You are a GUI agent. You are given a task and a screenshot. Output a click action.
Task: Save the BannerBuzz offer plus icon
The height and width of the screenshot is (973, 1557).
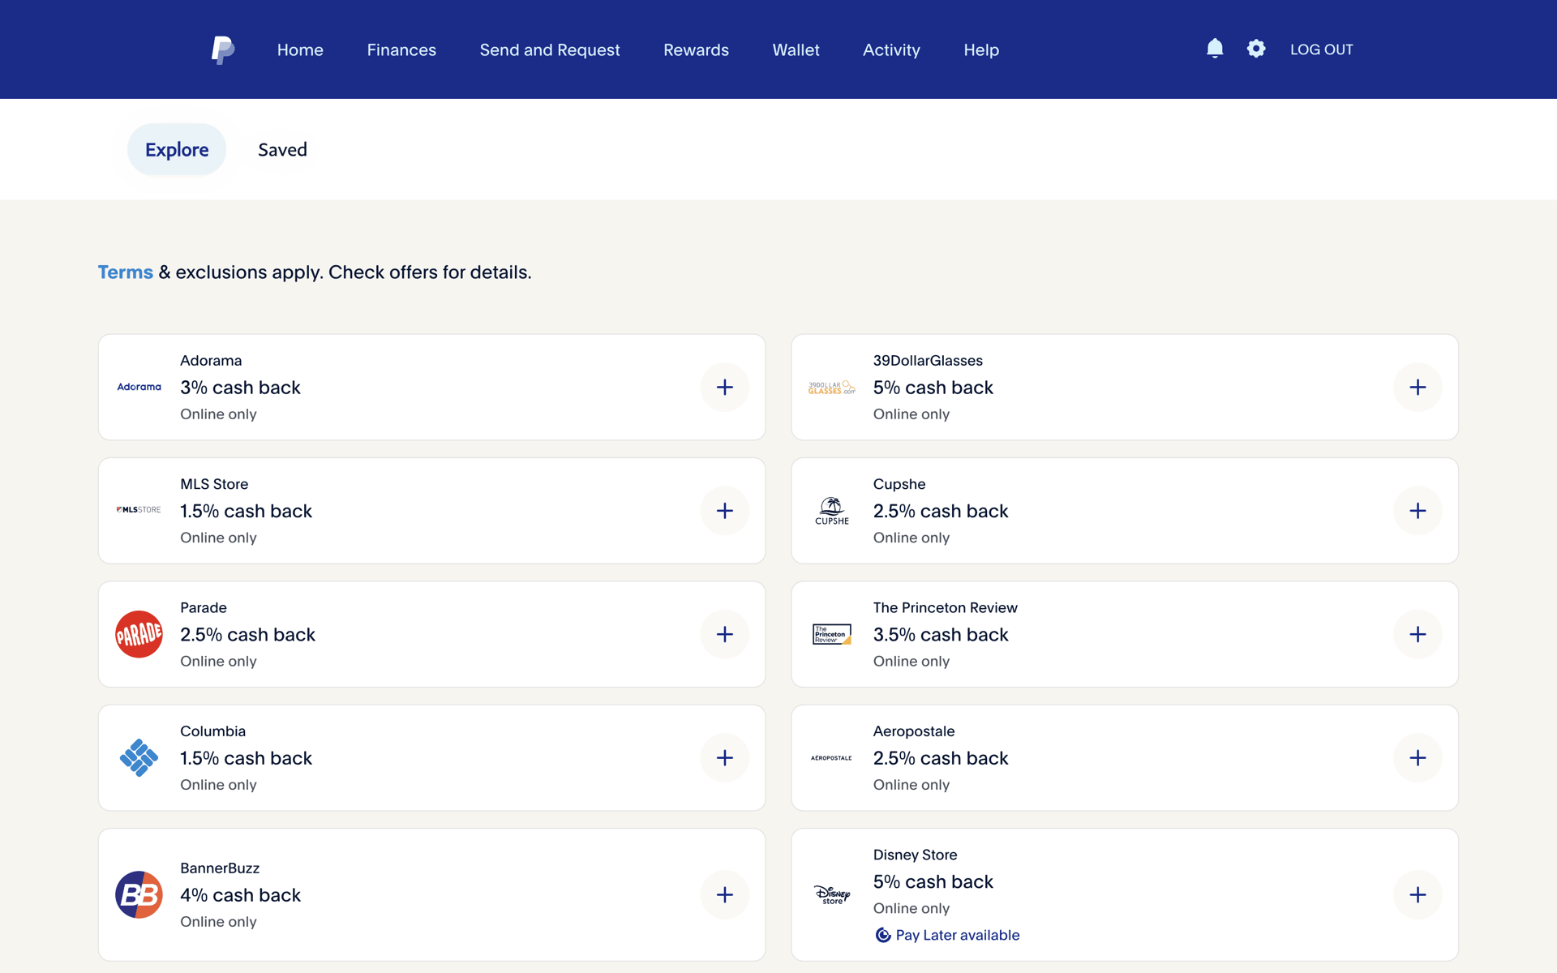pos(725,895)
